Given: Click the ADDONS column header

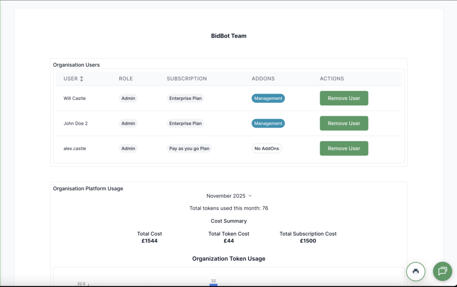Looking at the screenshot, I should pyautogui.click(x=263, y=79).
